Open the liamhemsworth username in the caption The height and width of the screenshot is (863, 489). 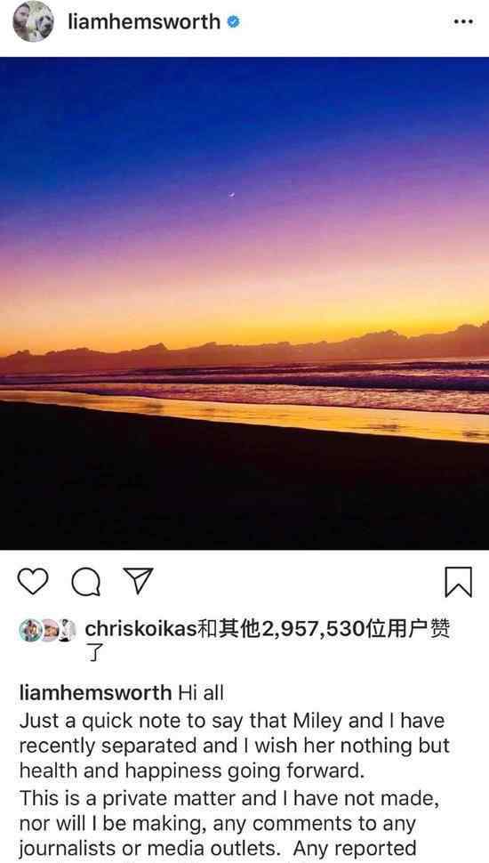click(95, 692)
